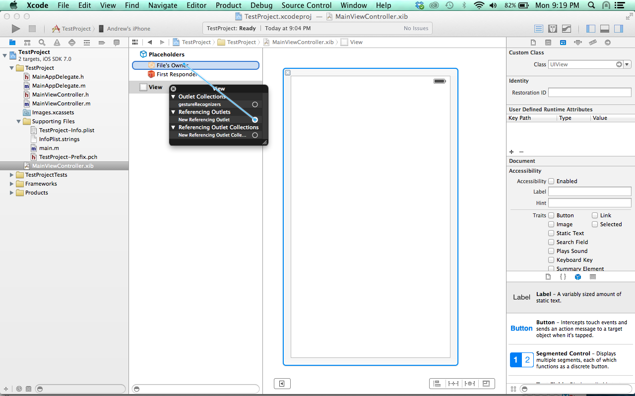Image resolution: width=635 pixels, height=396 pixels.
Task: Collapse the Referencing Outlets section
Action: (174, 112)
